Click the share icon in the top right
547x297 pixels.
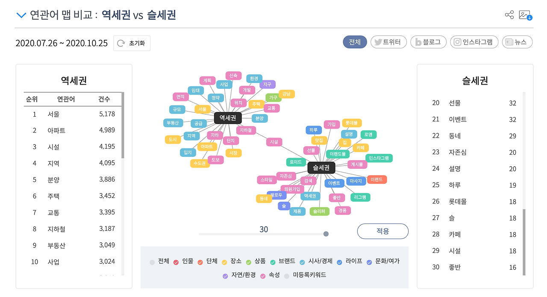[x=509, y=14]
